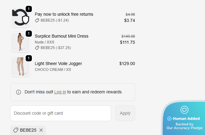Click the $111.75 discounted dress price
205x135 pixels.
pyautogui.click(x=127, y=42)
